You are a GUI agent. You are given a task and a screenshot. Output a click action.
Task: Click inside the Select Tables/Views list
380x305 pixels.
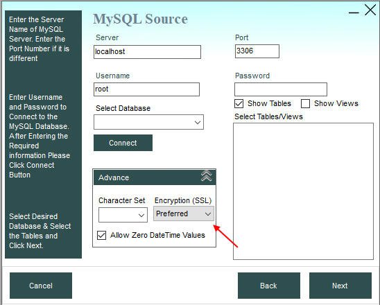304,191
